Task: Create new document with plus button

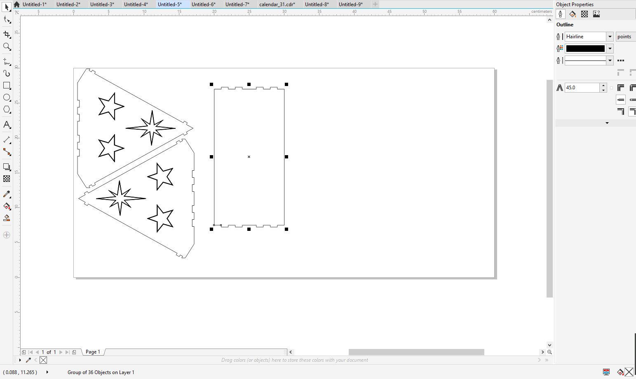Action: 374,4
